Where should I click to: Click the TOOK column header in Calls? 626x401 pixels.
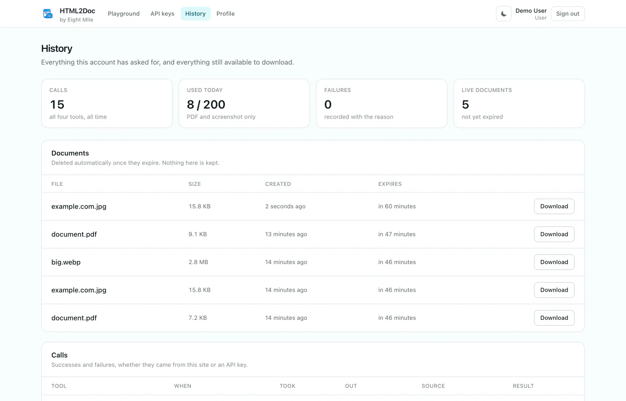287,386
